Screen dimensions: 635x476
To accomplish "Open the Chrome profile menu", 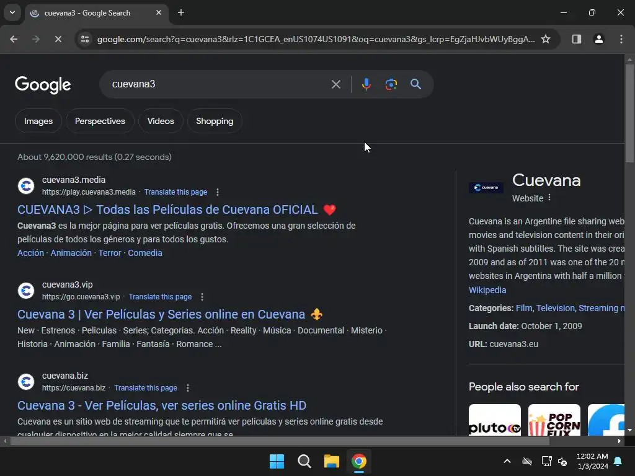I will 598,39.
